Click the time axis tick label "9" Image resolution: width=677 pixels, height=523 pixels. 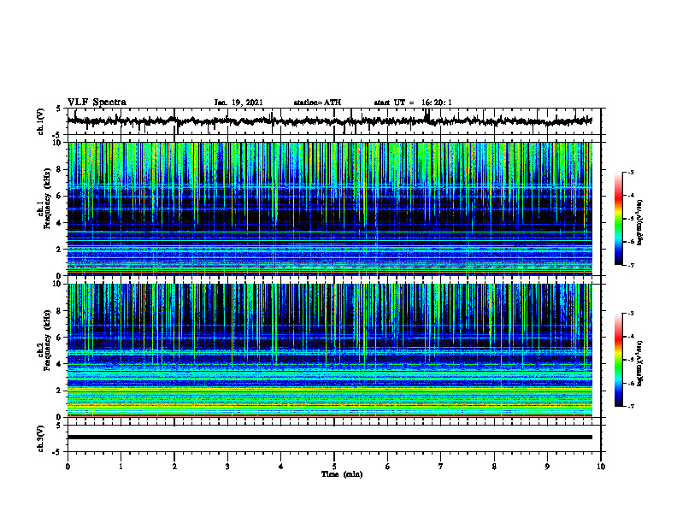pos(547,467)
